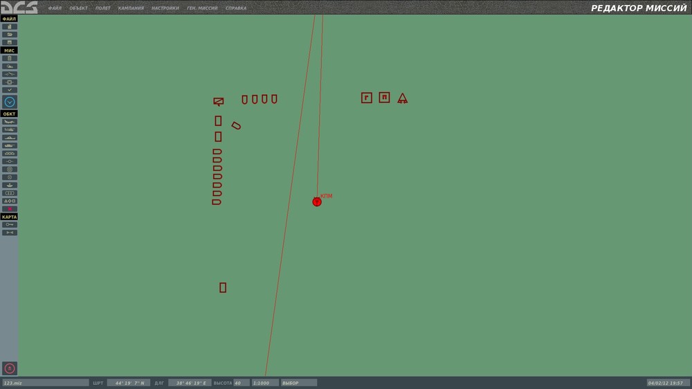The width and height of the screenshot is (692, 389).
Task: Select the add ground vehicle group tool
Action: pyautogui.click(x=9, y=146)
